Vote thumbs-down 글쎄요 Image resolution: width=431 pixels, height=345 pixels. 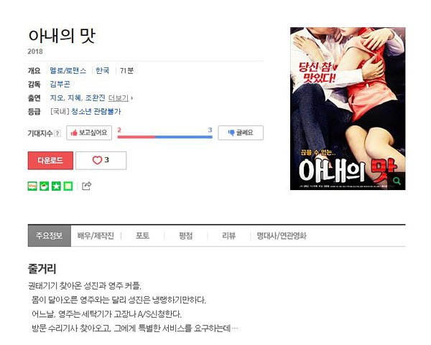pyautogui.click(x=241, y=133)
